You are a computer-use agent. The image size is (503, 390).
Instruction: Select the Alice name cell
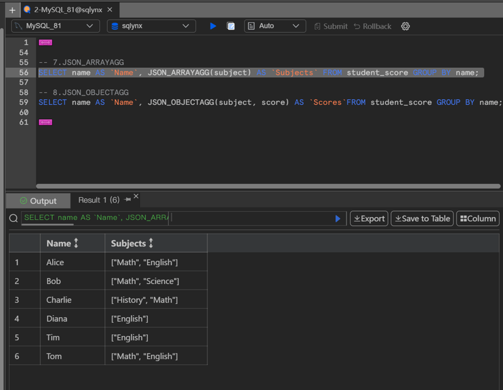72,262
